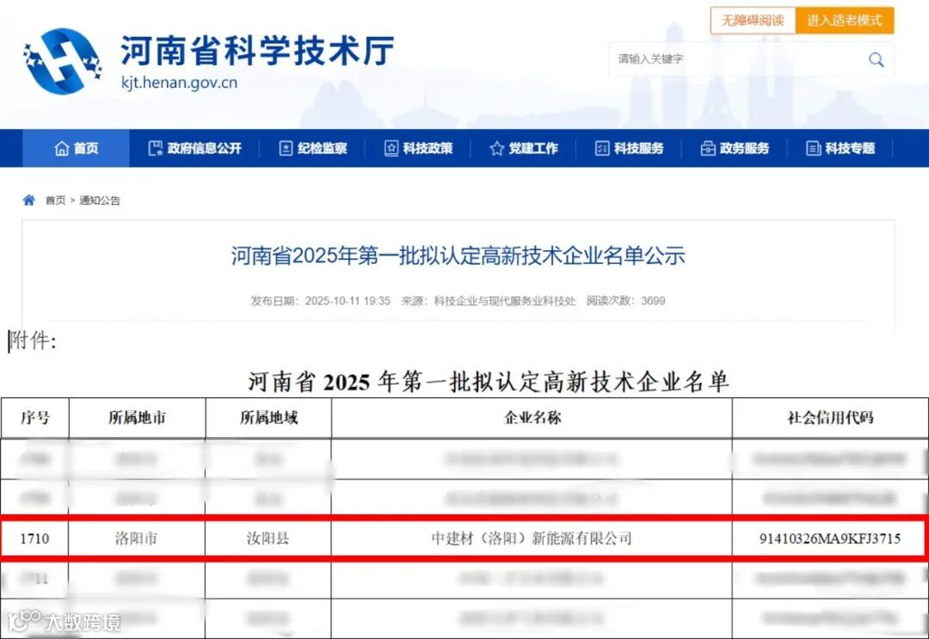929x639 pixels.
Task: Click the 无障碍阅读 button
Action: pyautogui.click(x=753, y=21)
